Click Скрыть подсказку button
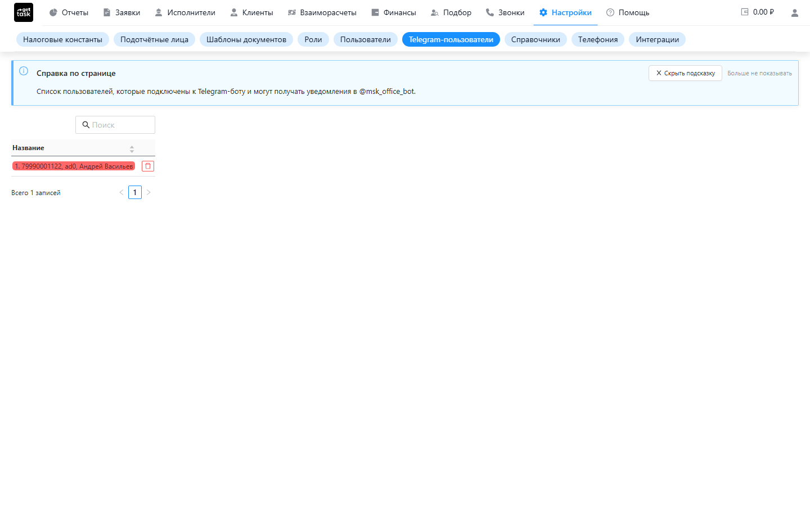Screen dimensions: 810x506 (685, 73)
